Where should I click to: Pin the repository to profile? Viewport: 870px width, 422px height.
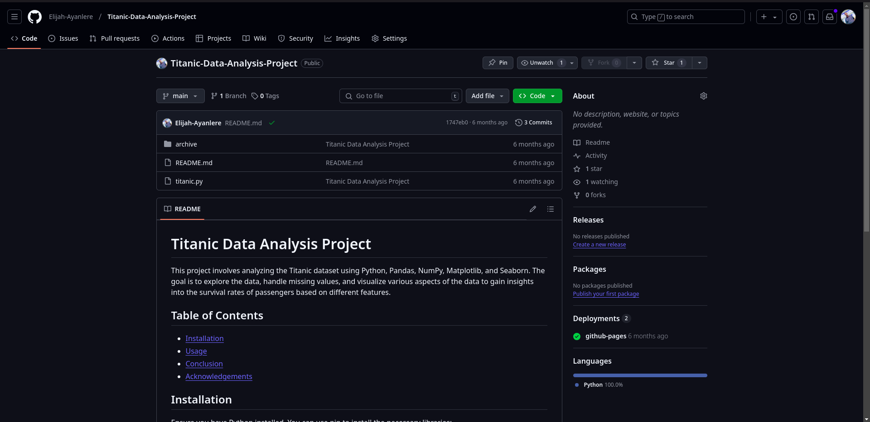click(498, 63)
